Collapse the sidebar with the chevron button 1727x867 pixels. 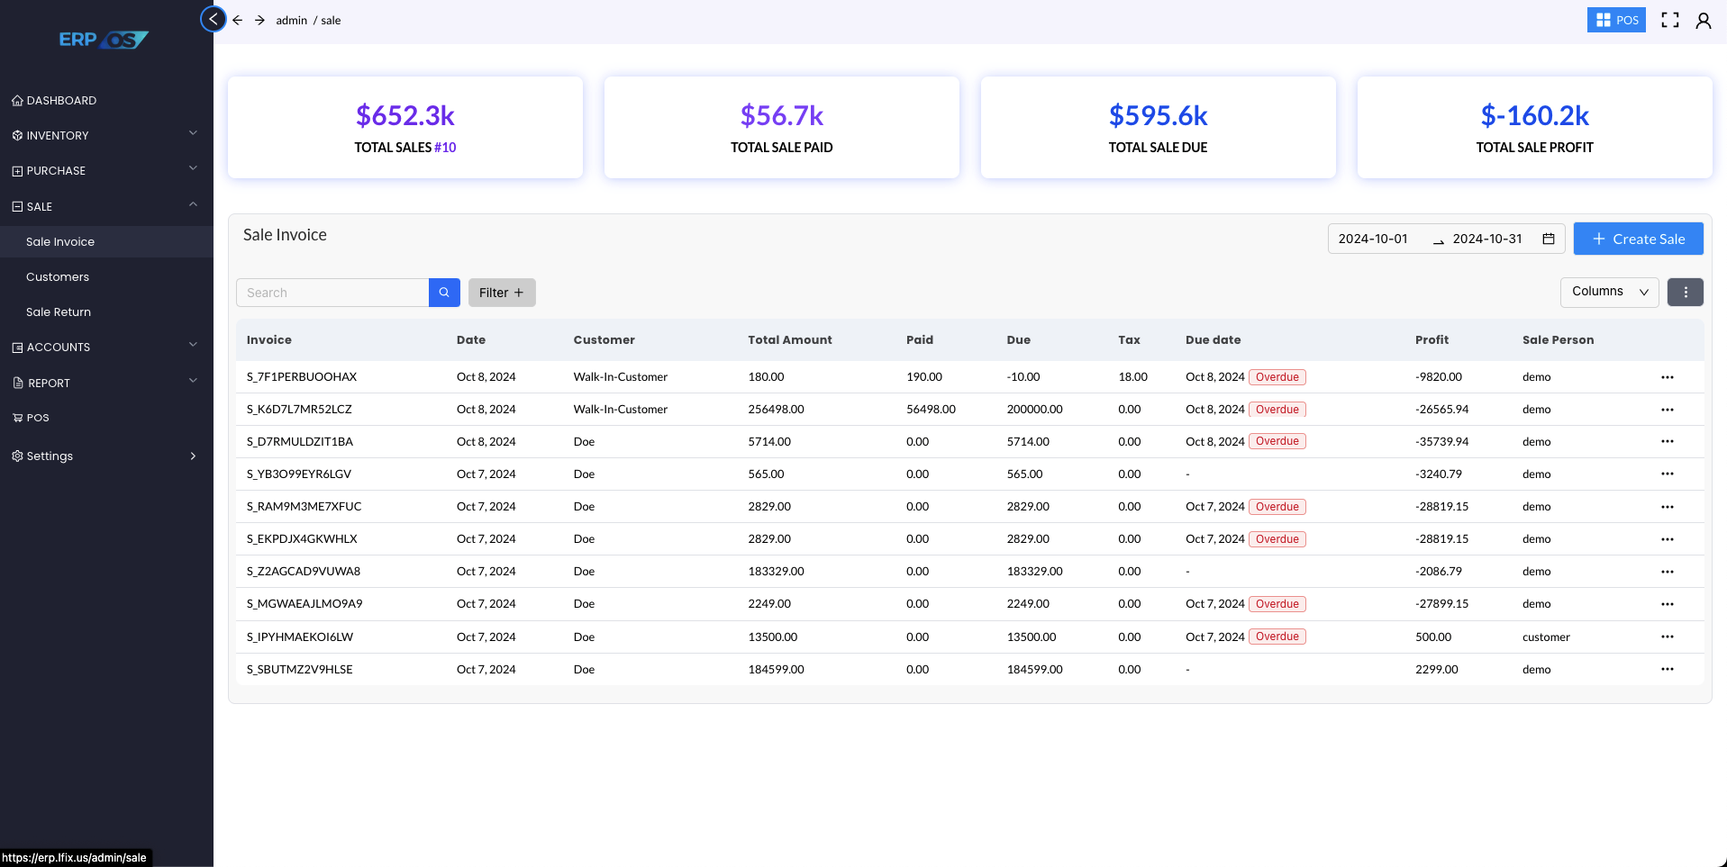click(x=213, y=19)
